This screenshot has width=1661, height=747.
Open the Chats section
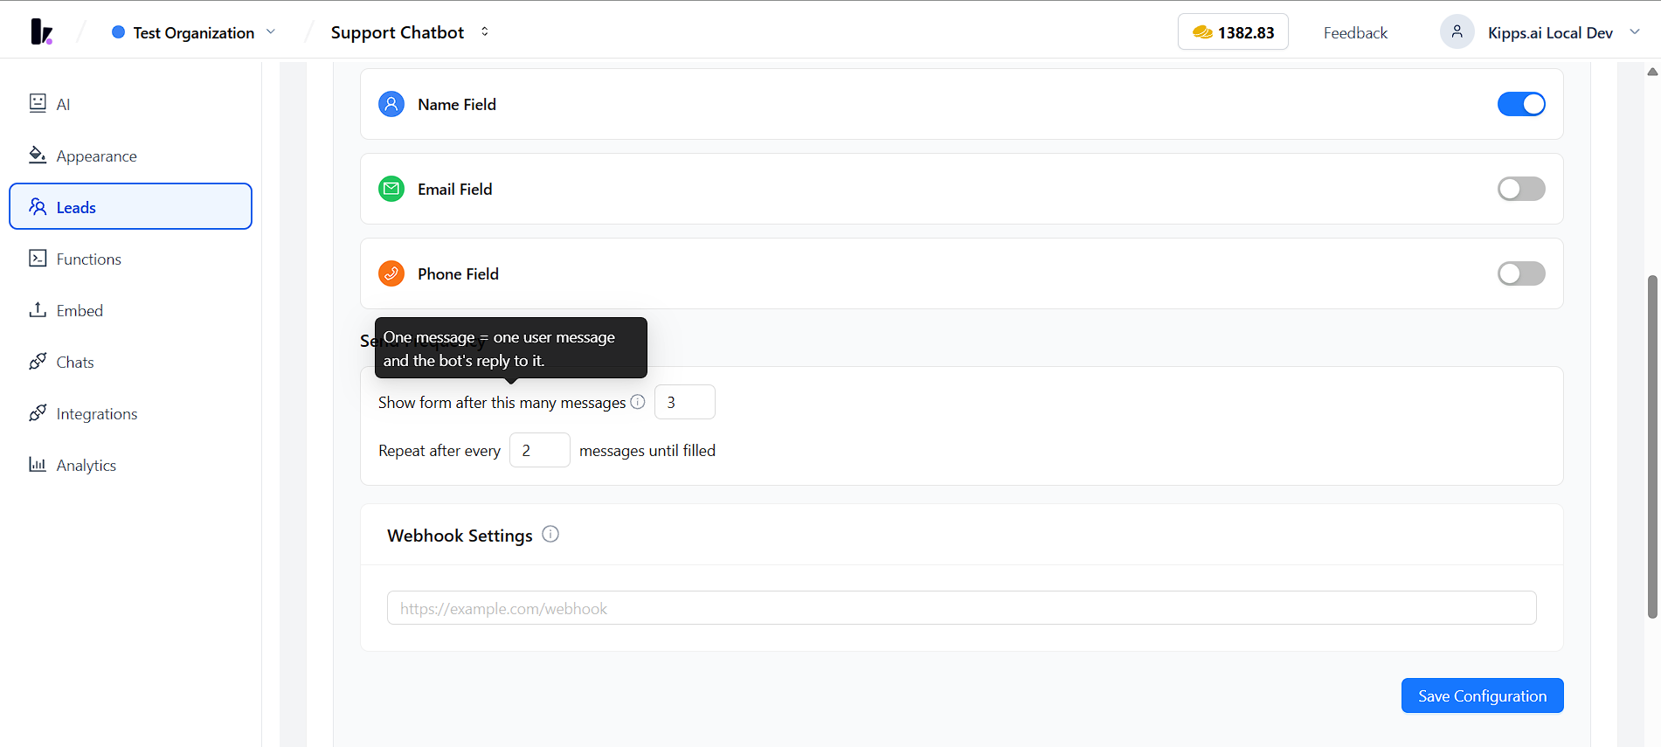click(x=130, y=362)
